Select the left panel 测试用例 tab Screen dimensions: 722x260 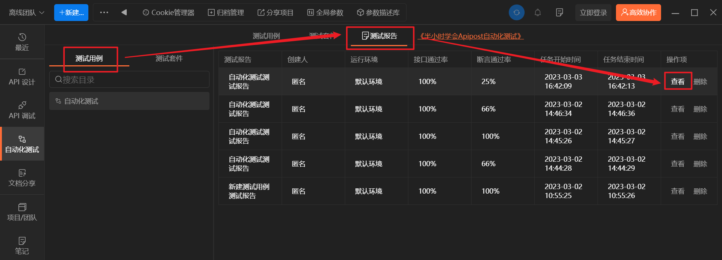(x=89, y=59)
